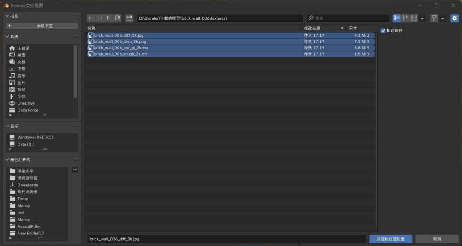Open recent folders options dropdown
Image resolution: width=462 pixels, height=246 pixels.
pyautogui.click(x=75, y=170)
